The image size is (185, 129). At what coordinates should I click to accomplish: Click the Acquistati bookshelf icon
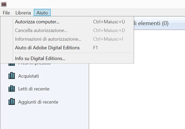click(12, 76)
